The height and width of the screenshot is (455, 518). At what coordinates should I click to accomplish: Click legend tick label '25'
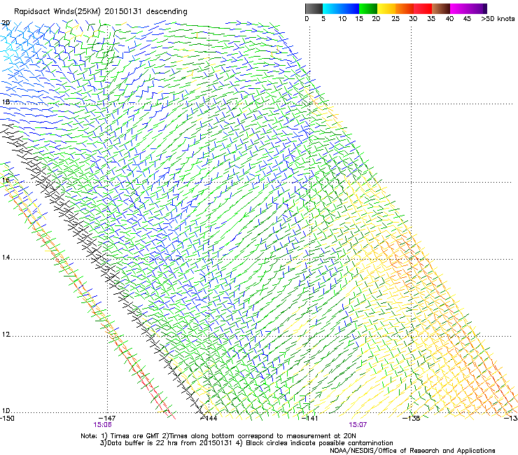[395, 19]
